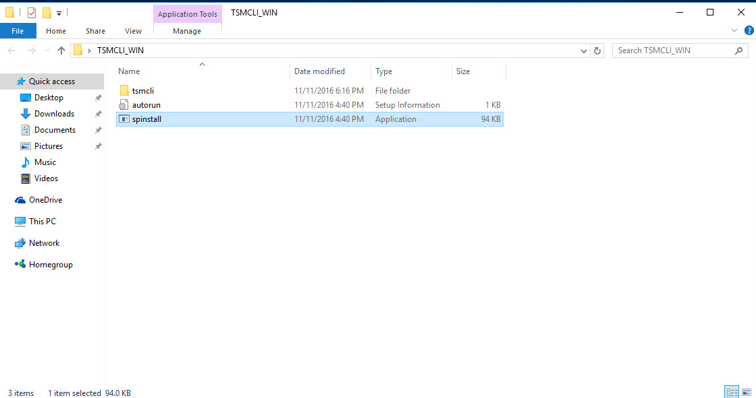Image resolution: width=756 pixels, height=398 pixels.
Task: Click the Up arrow navigation button
Action: point(61,51)
